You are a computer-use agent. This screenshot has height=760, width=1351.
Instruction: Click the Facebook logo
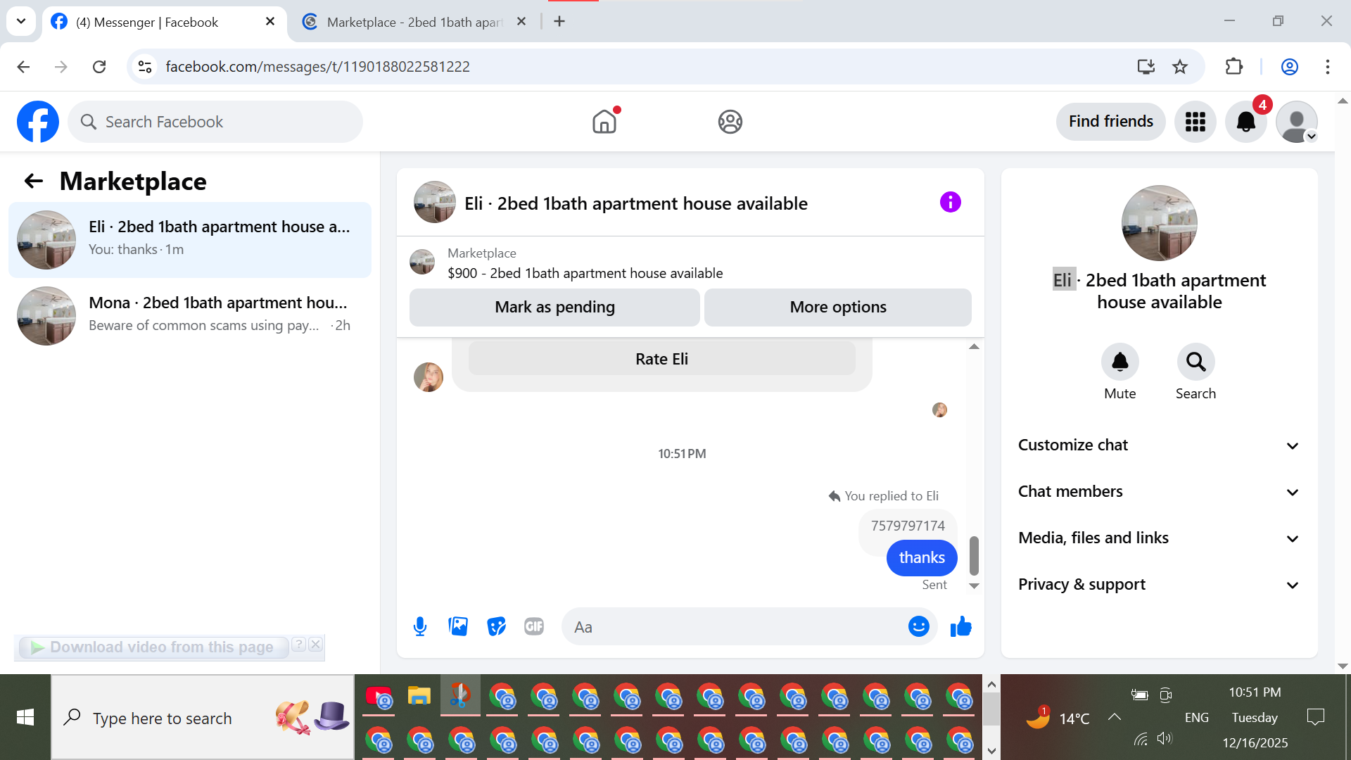tap(38, 122)
